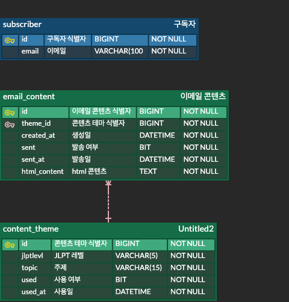Click the 이메일 콘텐츠 식별자 comment cell
The image size is (289, 302).
(x=102, y=112)
